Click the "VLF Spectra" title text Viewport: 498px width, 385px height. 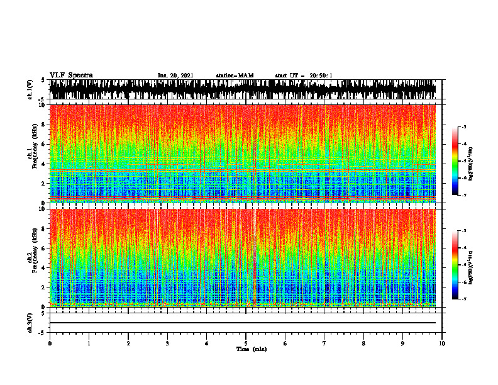[x=71, y=75]
